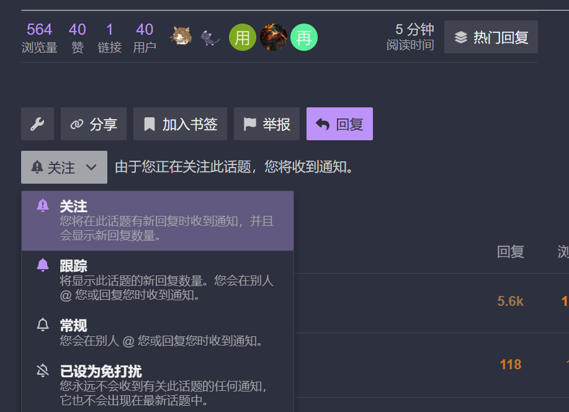The width and height of the screenshot is (569, 412).
Task: Collapse the 关注 dropdown chevron
Action: coord(91,168)
